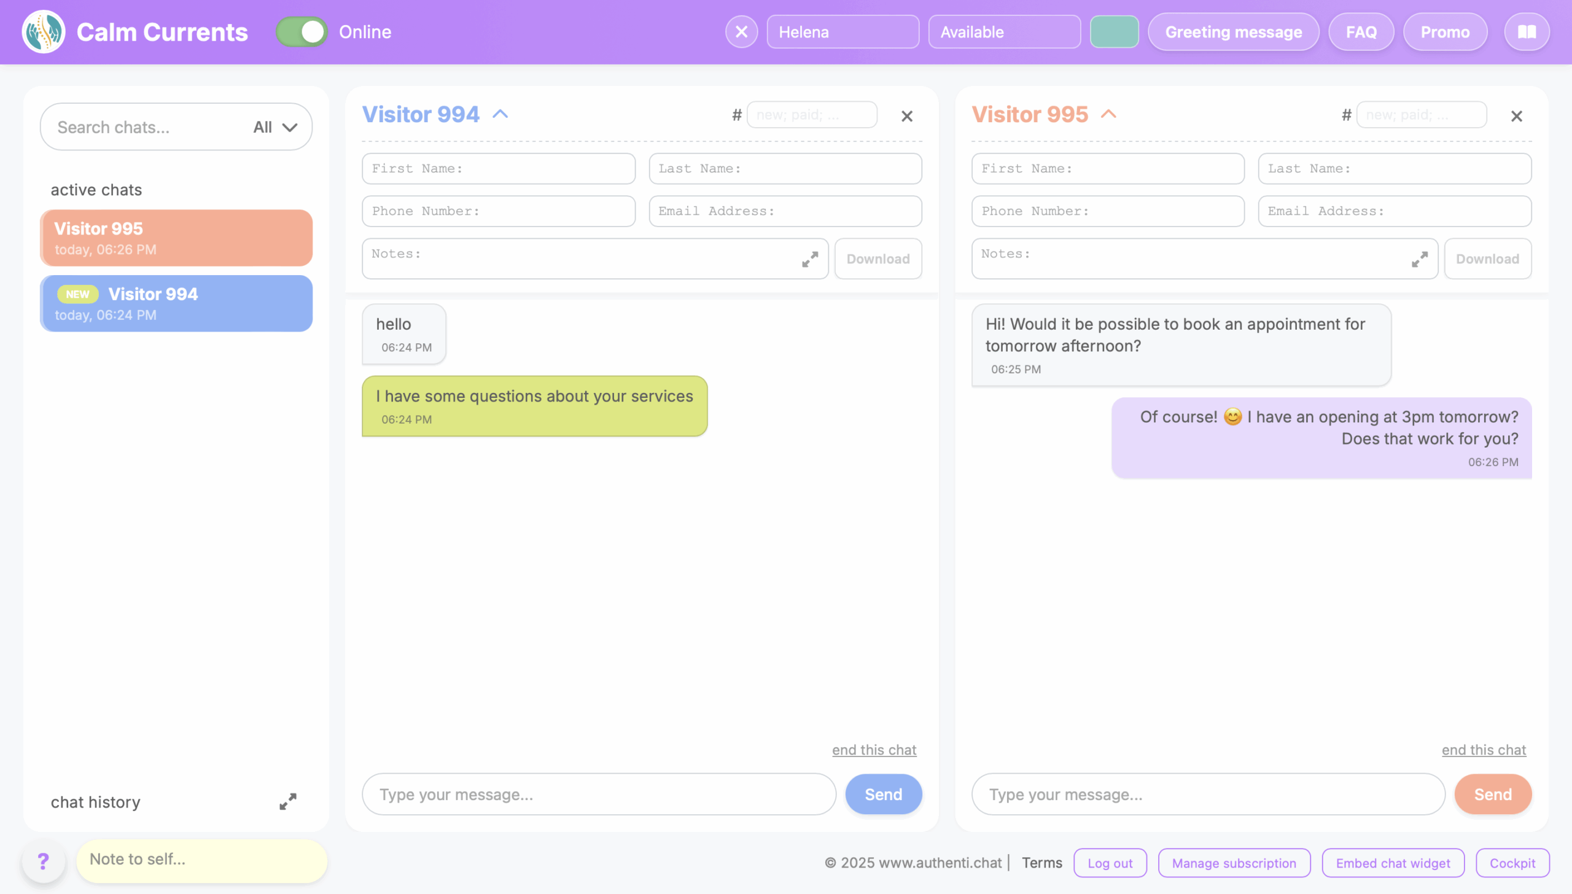1572x894 pixels.
Task: Select Visitor 994 in active chats
Action: coord(176,303)
